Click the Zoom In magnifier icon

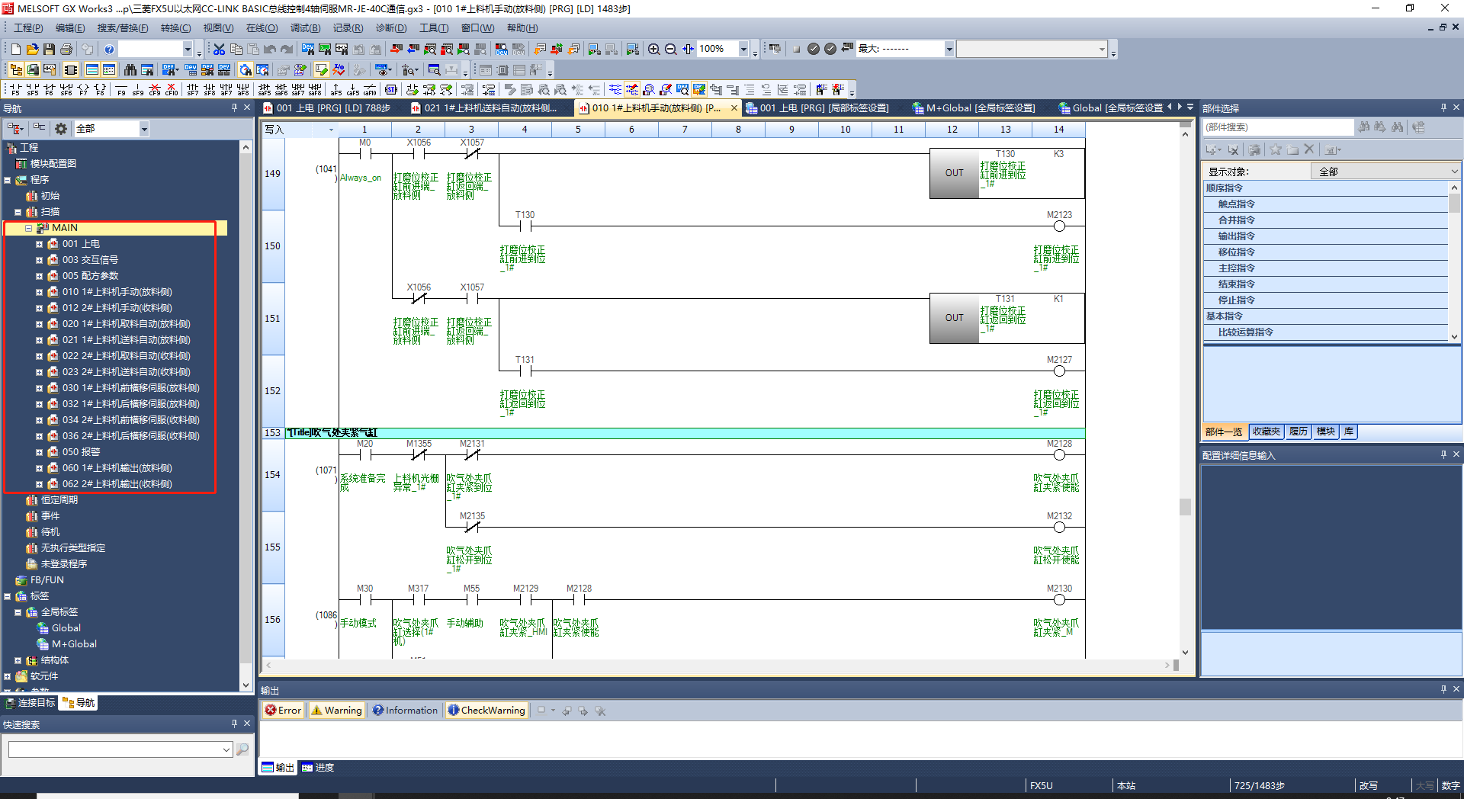[x=653, y=49]
